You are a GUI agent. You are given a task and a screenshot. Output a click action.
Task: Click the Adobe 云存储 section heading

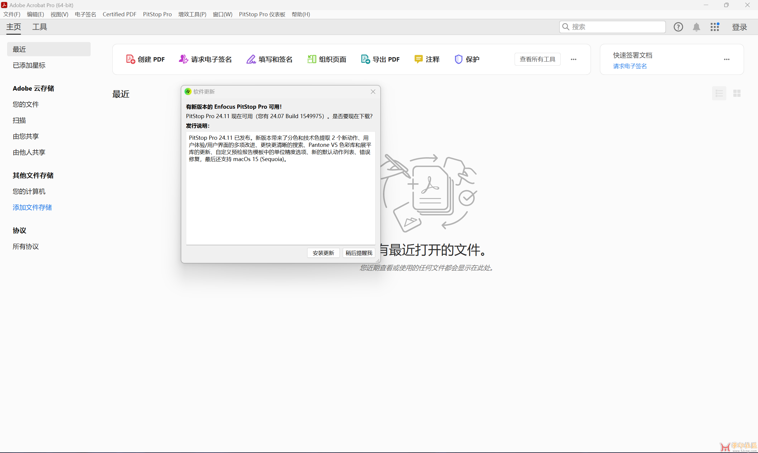coord(33,88)
